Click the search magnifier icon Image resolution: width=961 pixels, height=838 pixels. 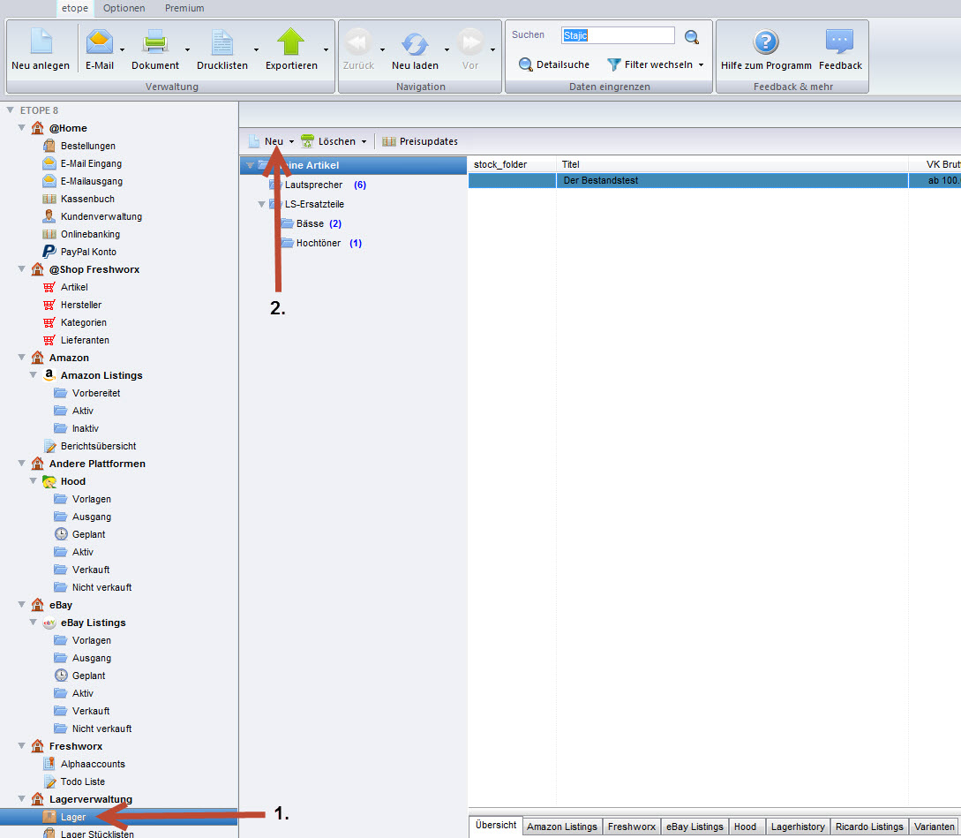coord(692,37)
